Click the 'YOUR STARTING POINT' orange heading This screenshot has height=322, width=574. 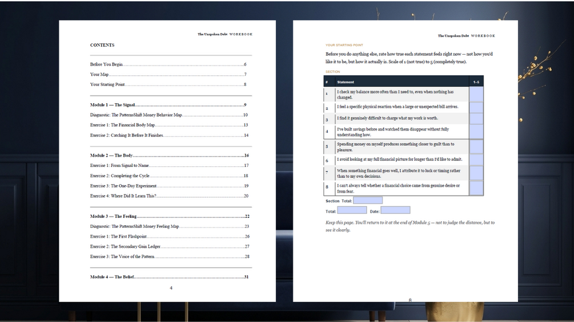point(344,45)
